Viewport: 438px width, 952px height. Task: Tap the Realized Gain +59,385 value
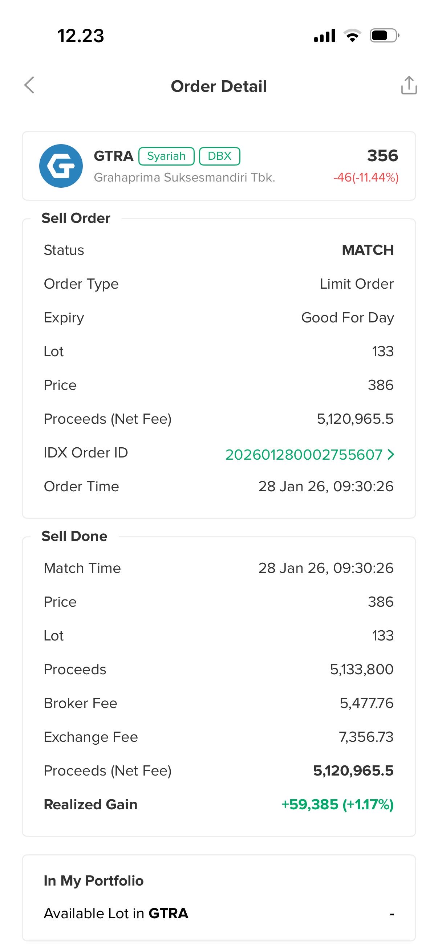coord(337,805)
